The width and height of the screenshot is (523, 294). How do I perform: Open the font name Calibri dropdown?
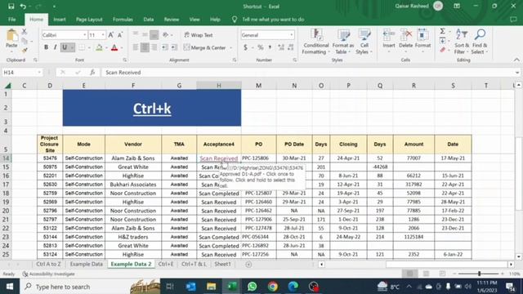pyautogui.click(x=85, y=35)
